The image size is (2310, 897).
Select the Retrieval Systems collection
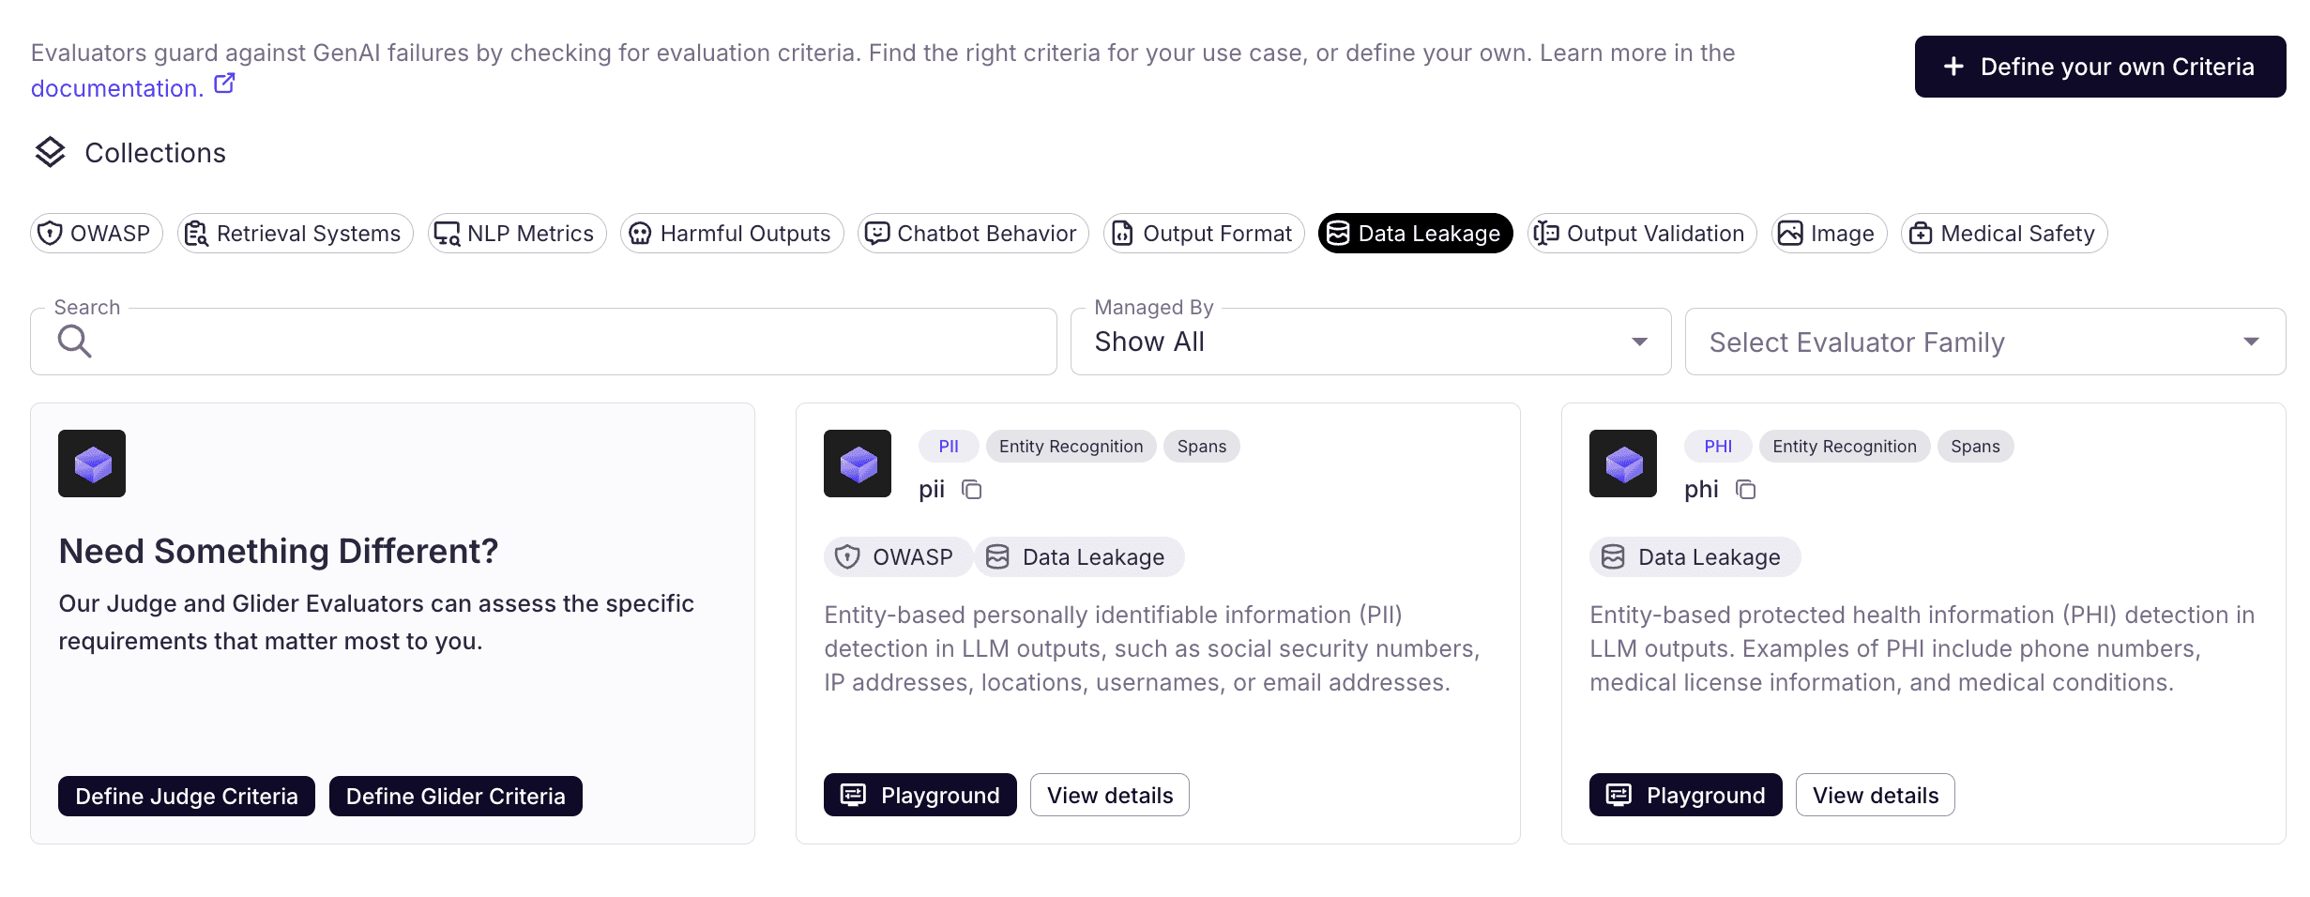(296, 234)
